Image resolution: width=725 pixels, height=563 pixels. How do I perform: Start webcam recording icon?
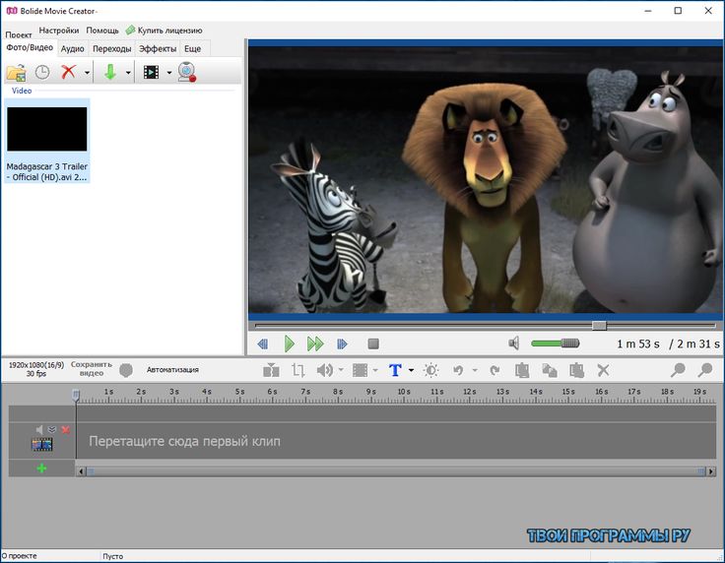pos(187,72)
